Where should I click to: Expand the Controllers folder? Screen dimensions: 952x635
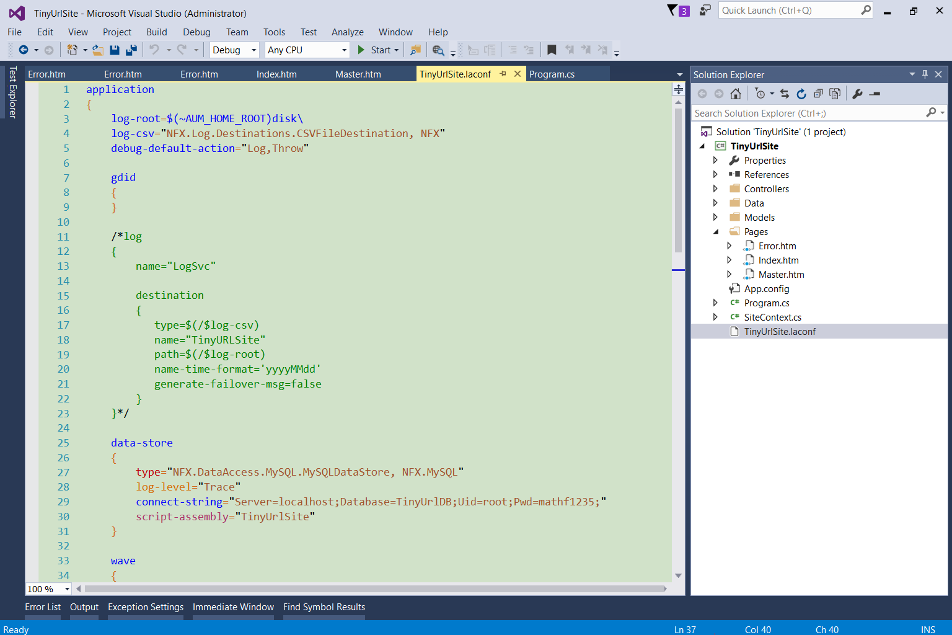point(715,189)
